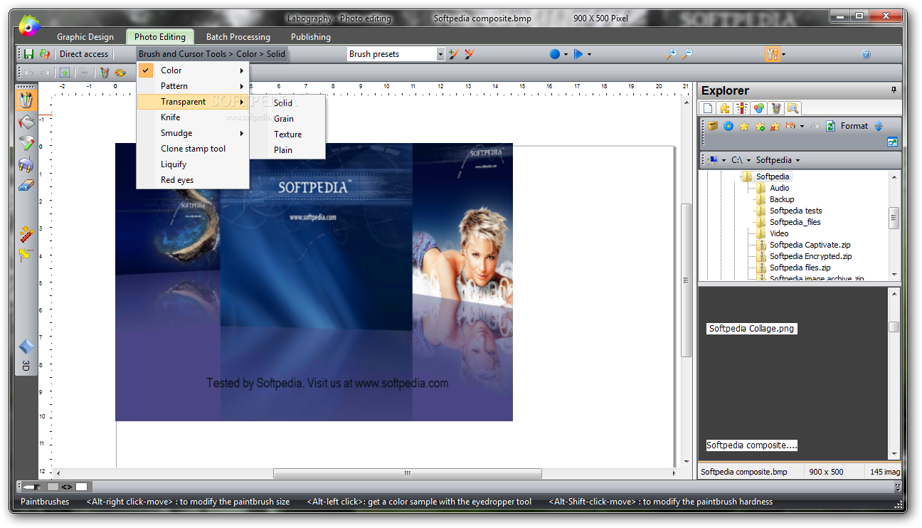
Task: Click the add brush preset icon
Action: [453, 54]
